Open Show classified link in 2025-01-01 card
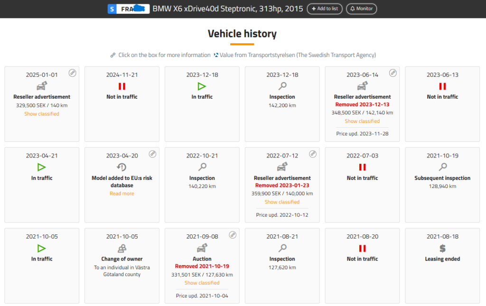 [42, 114]
